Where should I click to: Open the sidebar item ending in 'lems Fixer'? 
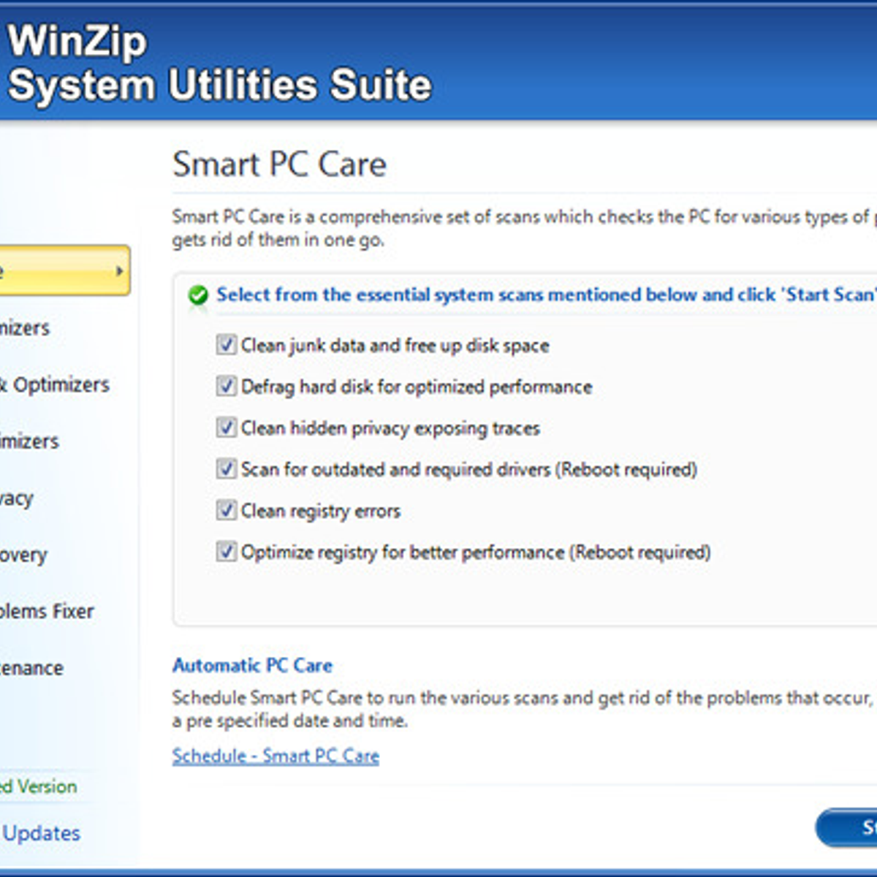47,611
